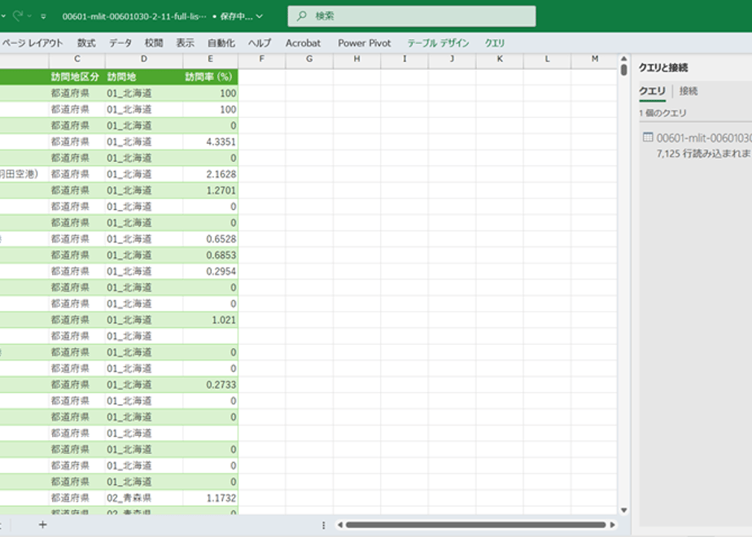Add a new sheet with plus button
The image size is (752, 537).
(42, 525)
